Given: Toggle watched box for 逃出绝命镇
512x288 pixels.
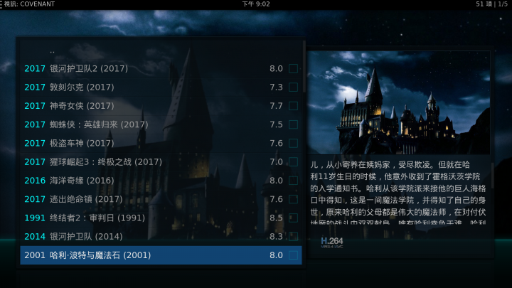Looking at the screenshot, I should 293,199.
